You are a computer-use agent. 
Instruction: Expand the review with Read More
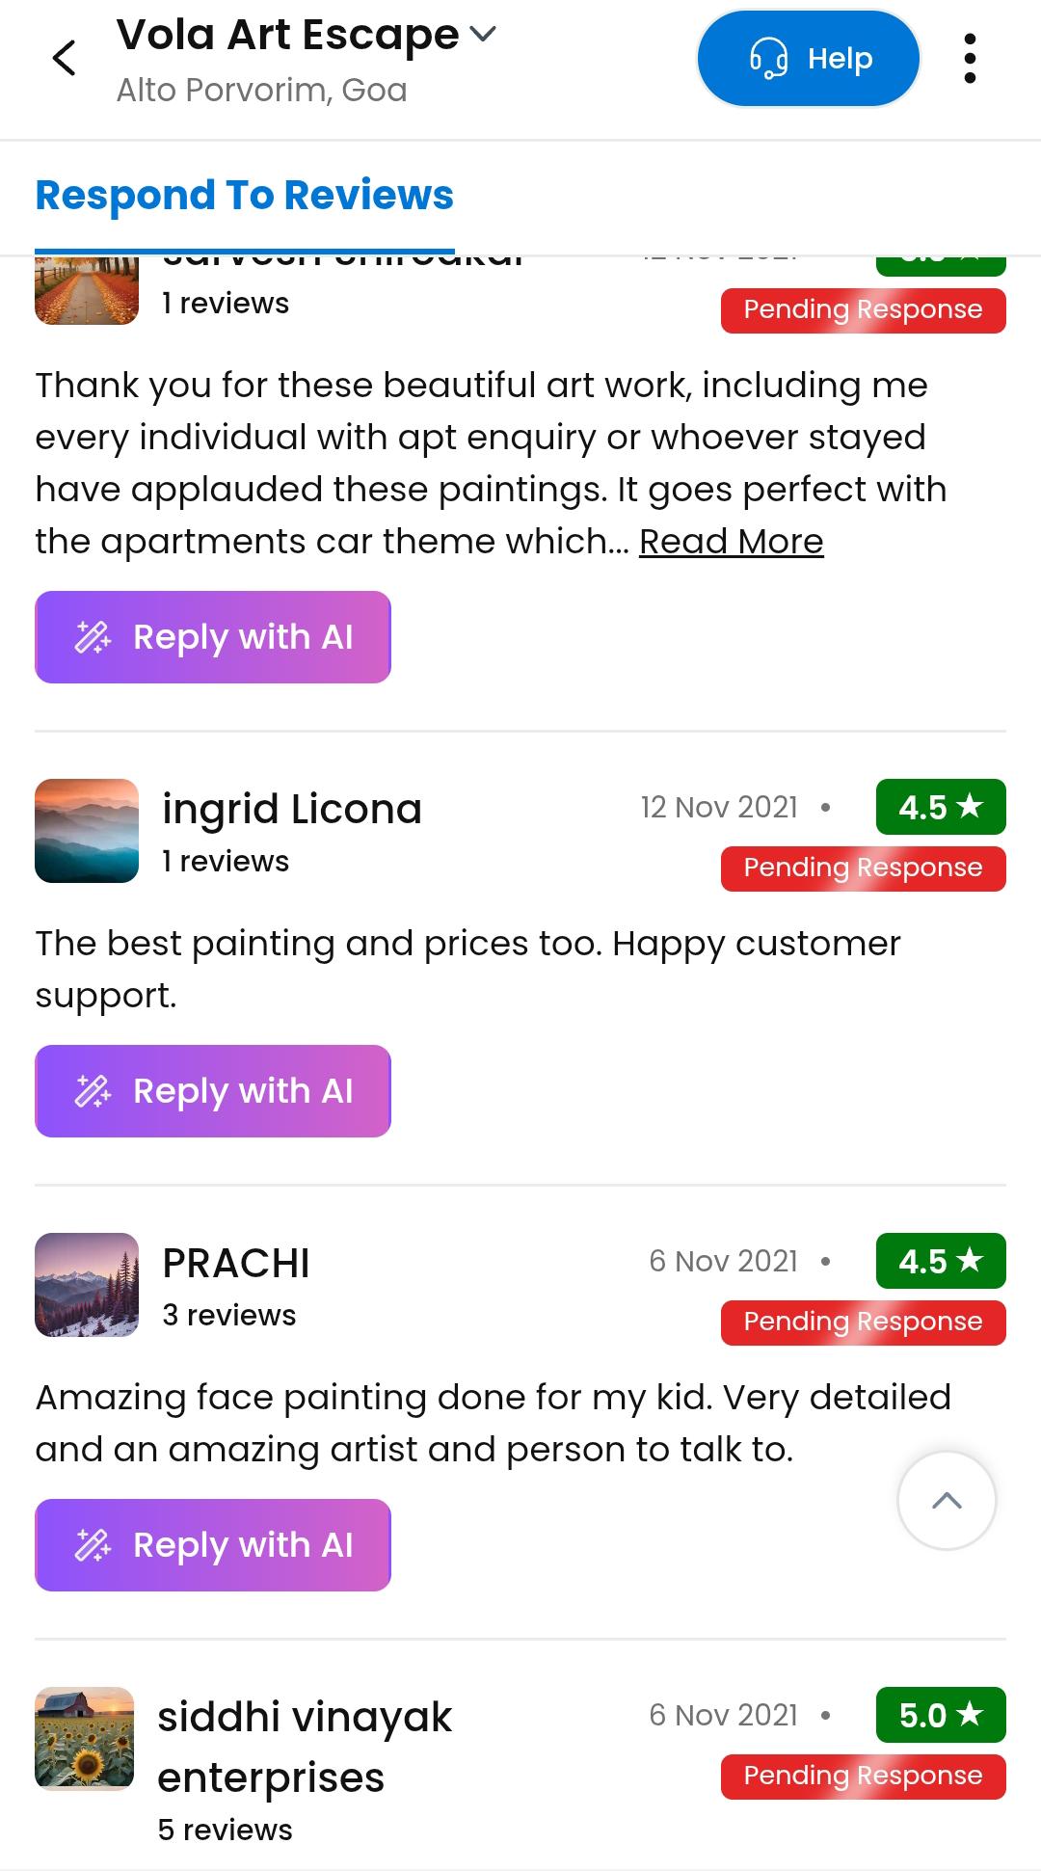(x=731, y=542)
